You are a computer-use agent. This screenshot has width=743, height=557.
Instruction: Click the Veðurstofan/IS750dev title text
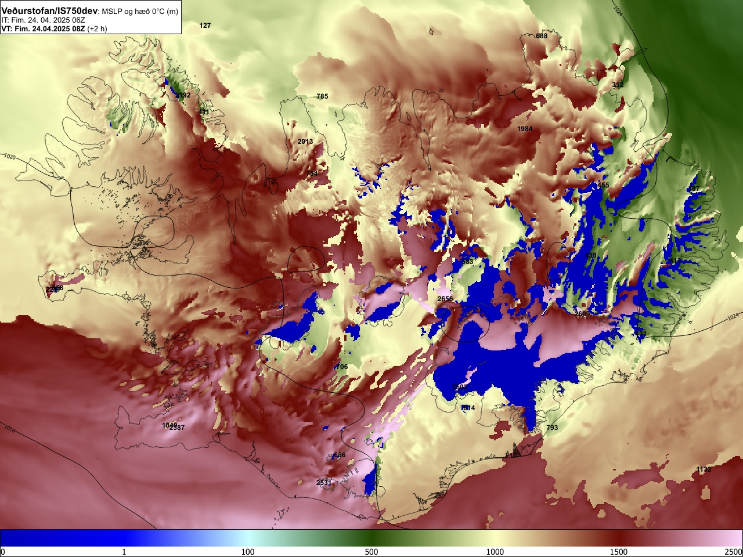pyautogui.click(x=50, y=10)
